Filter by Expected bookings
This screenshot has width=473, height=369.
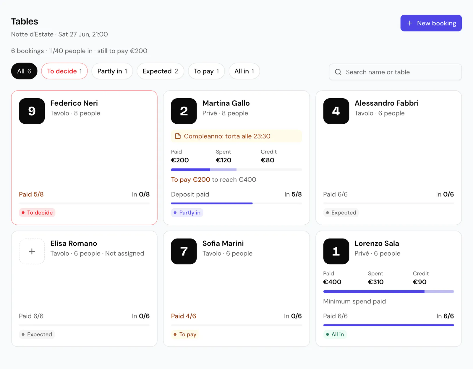(x=160, y=71)
